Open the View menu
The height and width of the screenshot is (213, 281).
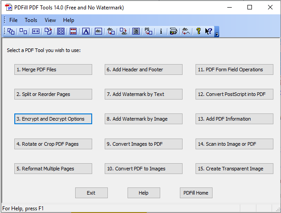point(50,20)
